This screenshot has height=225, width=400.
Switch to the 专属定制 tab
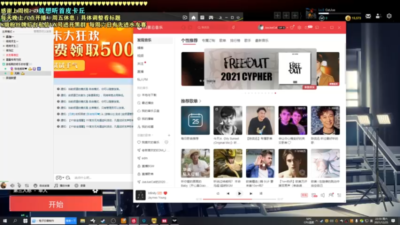click(208, 40)
